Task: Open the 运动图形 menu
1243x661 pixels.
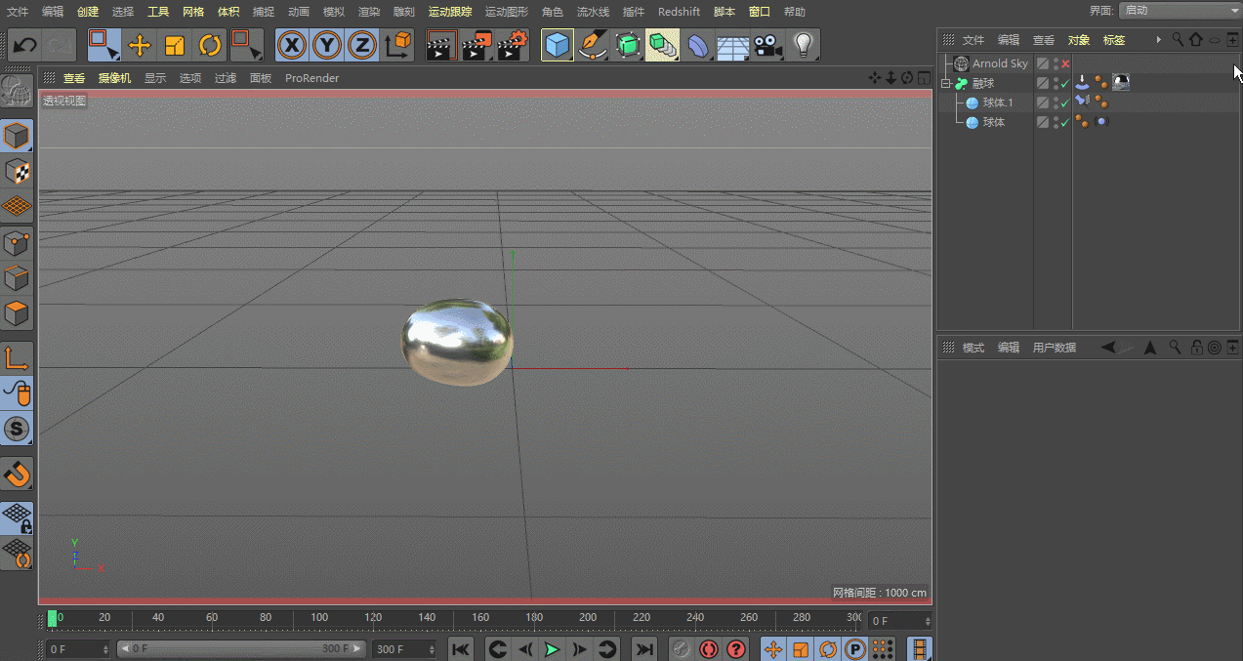Action: click(x=506, y=12)
